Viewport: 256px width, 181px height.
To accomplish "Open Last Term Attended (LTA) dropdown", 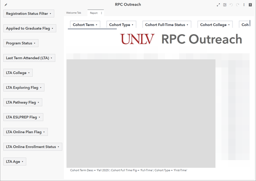I will tap(29, 58).
